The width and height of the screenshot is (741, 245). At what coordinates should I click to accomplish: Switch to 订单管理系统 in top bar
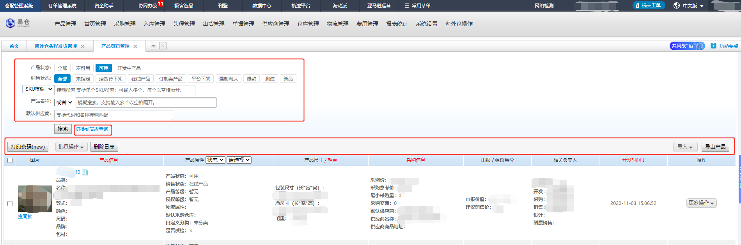click(62, 6)
